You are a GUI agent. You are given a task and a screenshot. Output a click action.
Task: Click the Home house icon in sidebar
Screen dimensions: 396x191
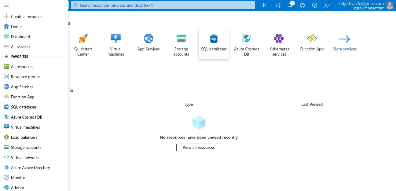click(x=6, y=27)
